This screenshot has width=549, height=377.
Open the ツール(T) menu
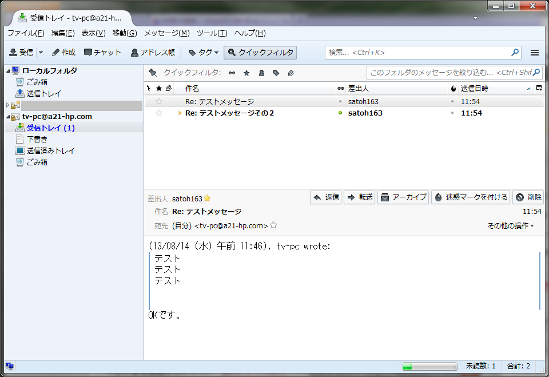click(212, 33)
